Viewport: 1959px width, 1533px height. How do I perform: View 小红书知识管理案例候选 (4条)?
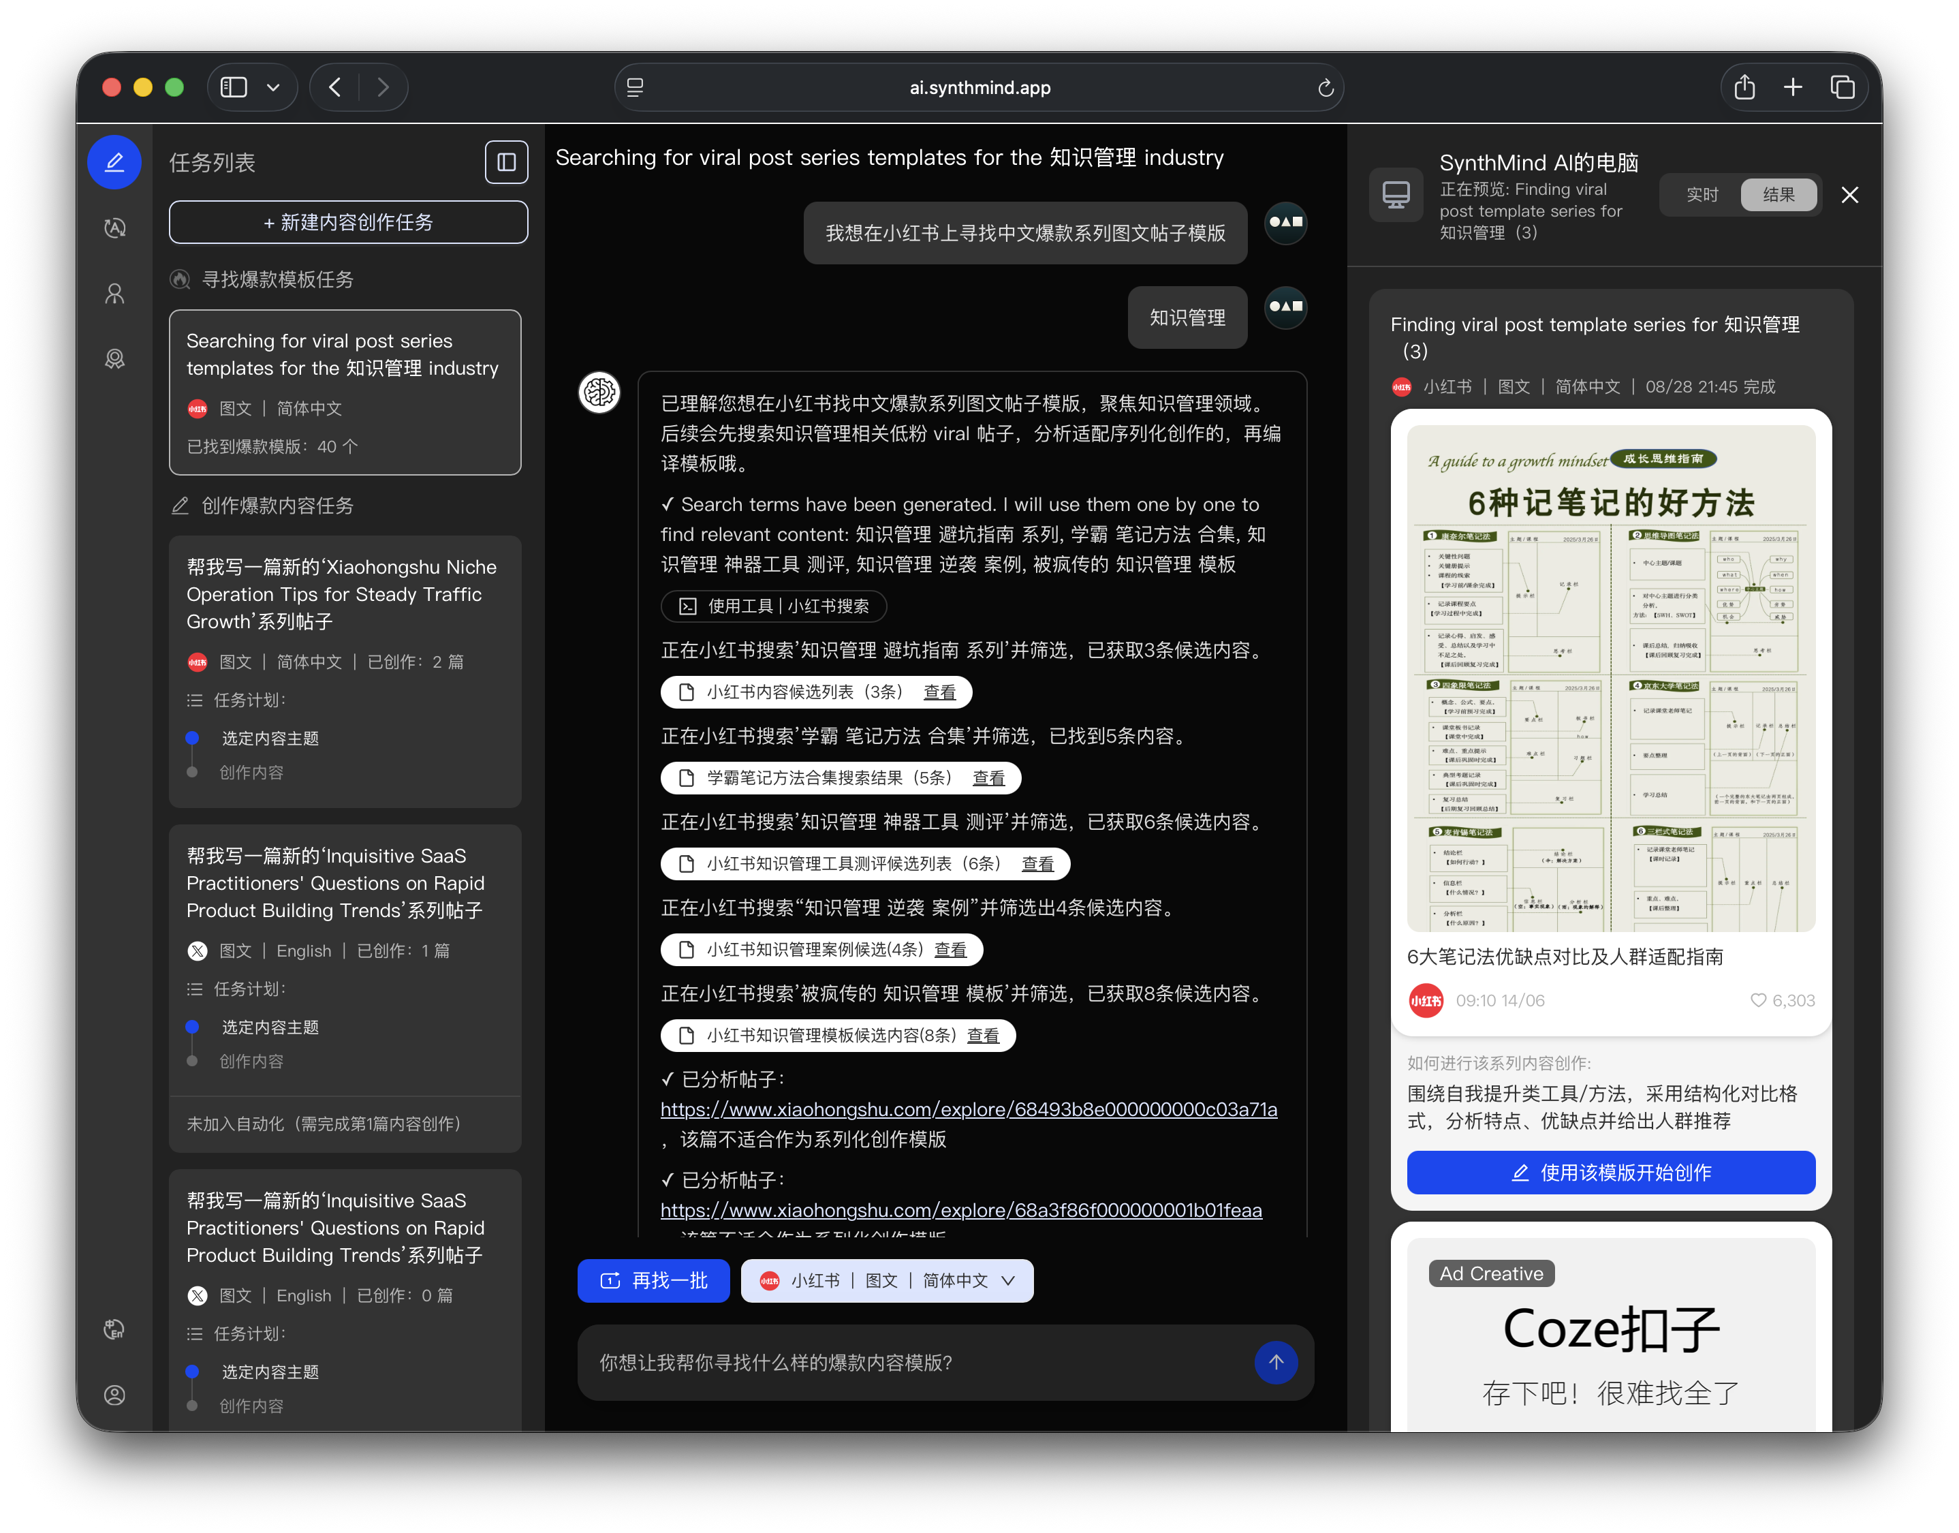tap(821, 950)
